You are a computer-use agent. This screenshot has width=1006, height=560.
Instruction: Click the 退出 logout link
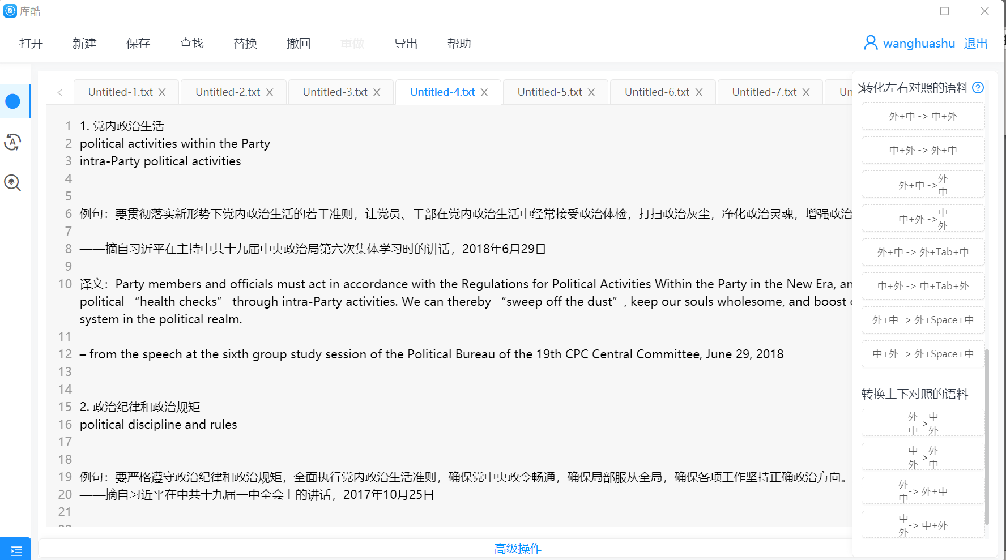point(975,44)
